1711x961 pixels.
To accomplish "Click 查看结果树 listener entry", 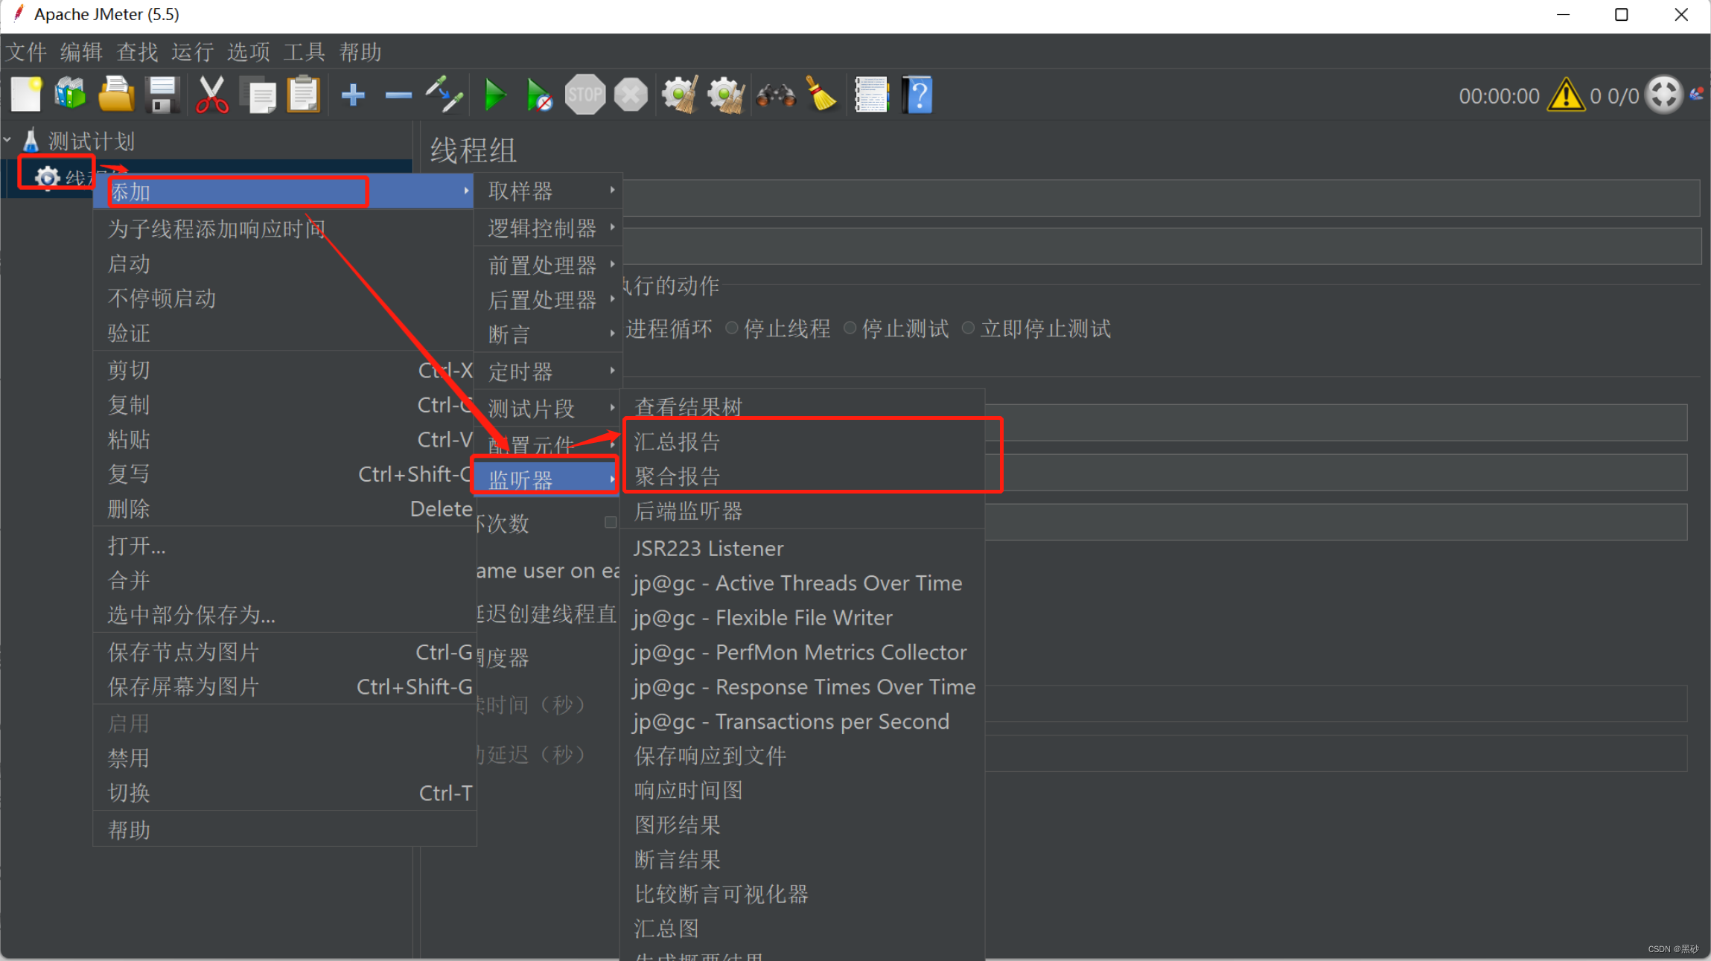I will coord(688,407).
